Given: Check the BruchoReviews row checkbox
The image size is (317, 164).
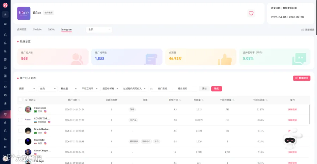Looking at the screenshot, I should coord(20,131).
